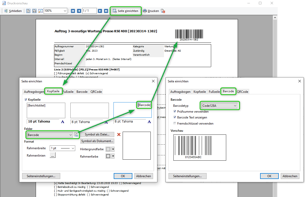Open Kopfzeile tab in right dialog
The height and width of the screenshot is (197, 305).
[200, 92]
